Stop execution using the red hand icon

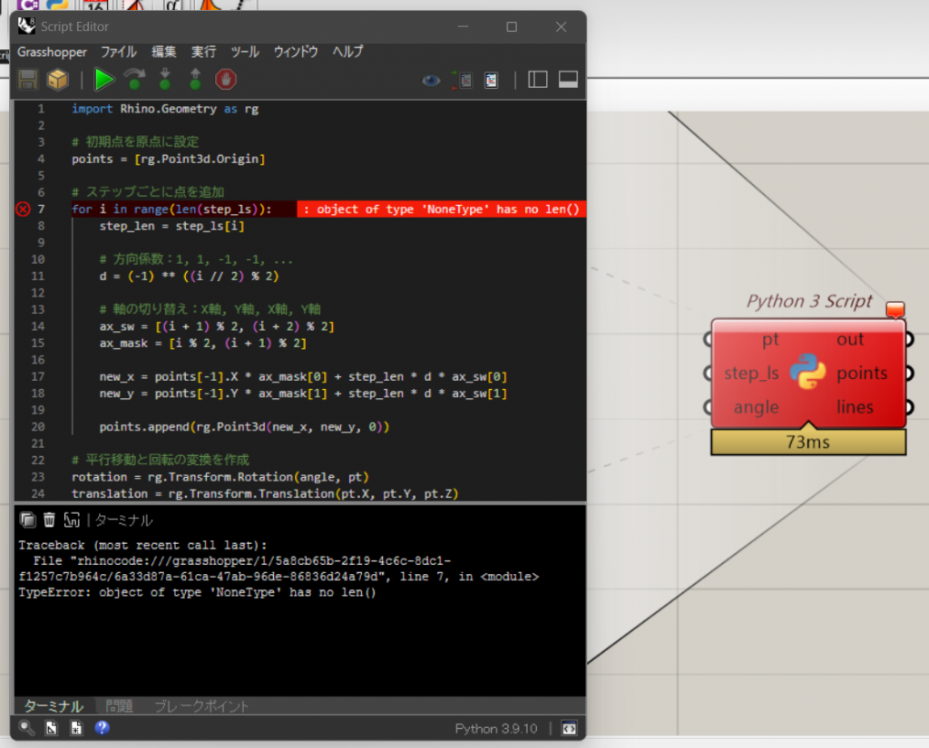[225, 80]
